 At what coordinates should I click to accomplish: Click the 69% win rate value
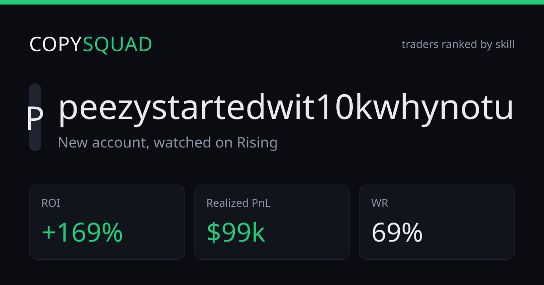397,233
